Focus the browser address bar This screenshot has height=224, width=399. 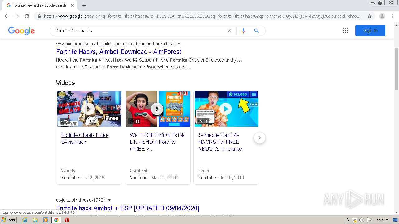coord(202,16)
